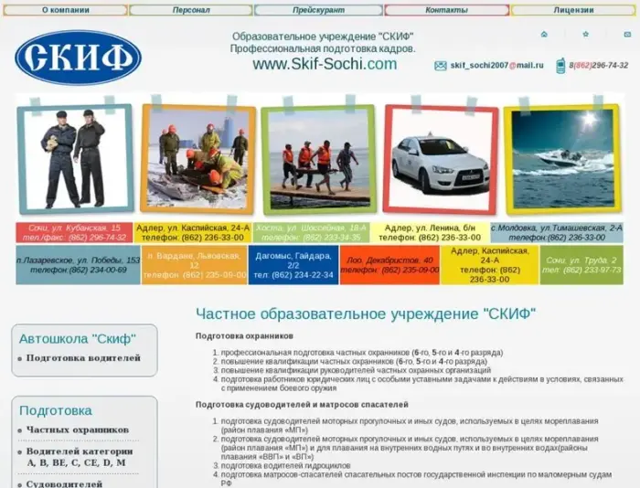Open the security guards photo thumbnail

coord(76,158)
